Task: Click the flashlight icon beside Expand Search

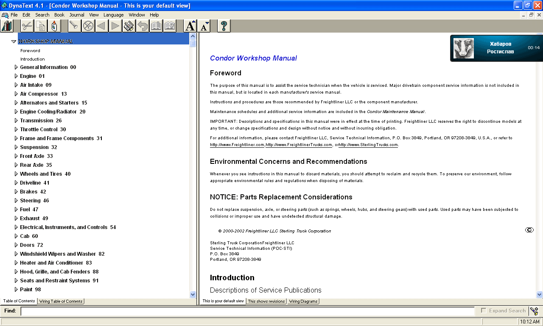Action: pos(534,310)
